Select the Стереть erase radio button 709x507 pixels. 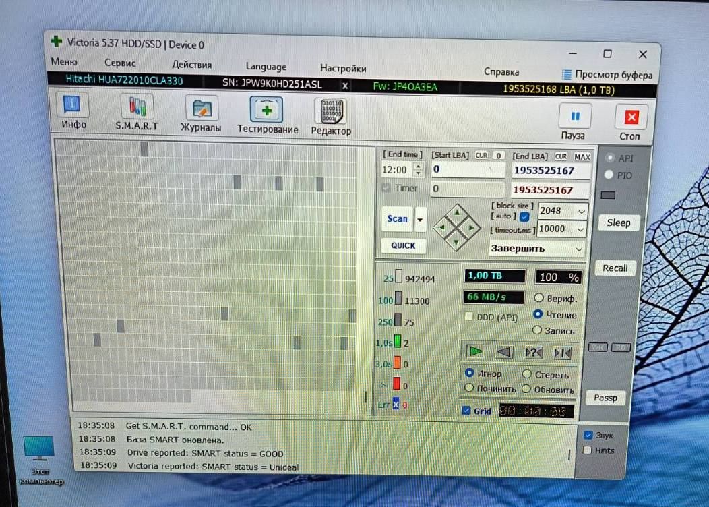526,374
